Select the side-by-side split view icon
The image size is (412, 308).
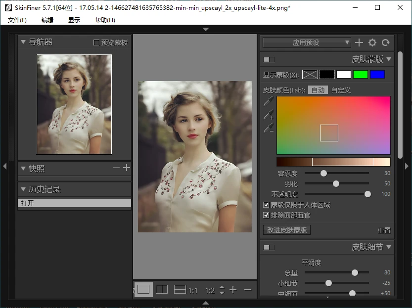coord(161,289)
